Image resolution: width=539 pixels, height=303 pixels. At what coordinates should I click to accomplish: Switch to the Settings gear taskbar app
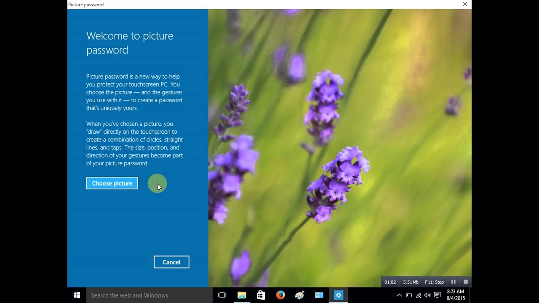[x=339, y=295]
